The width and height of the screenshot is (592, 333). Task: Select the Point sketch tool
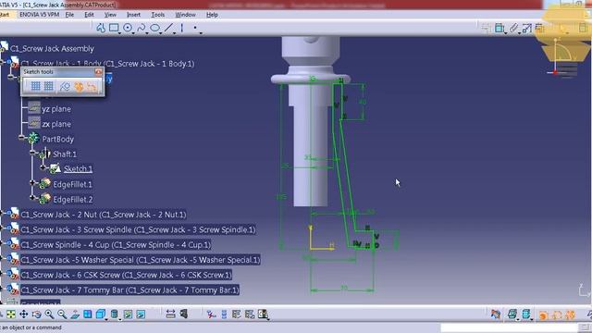(x=195, y=28)
